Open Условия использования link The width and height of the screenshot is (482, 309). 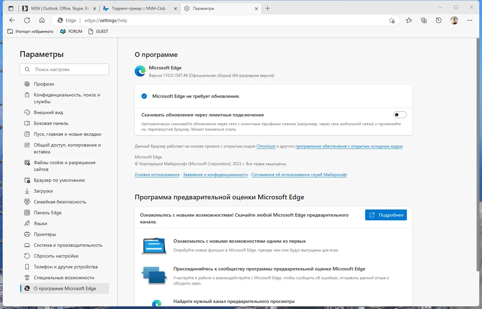coord(157,175)
